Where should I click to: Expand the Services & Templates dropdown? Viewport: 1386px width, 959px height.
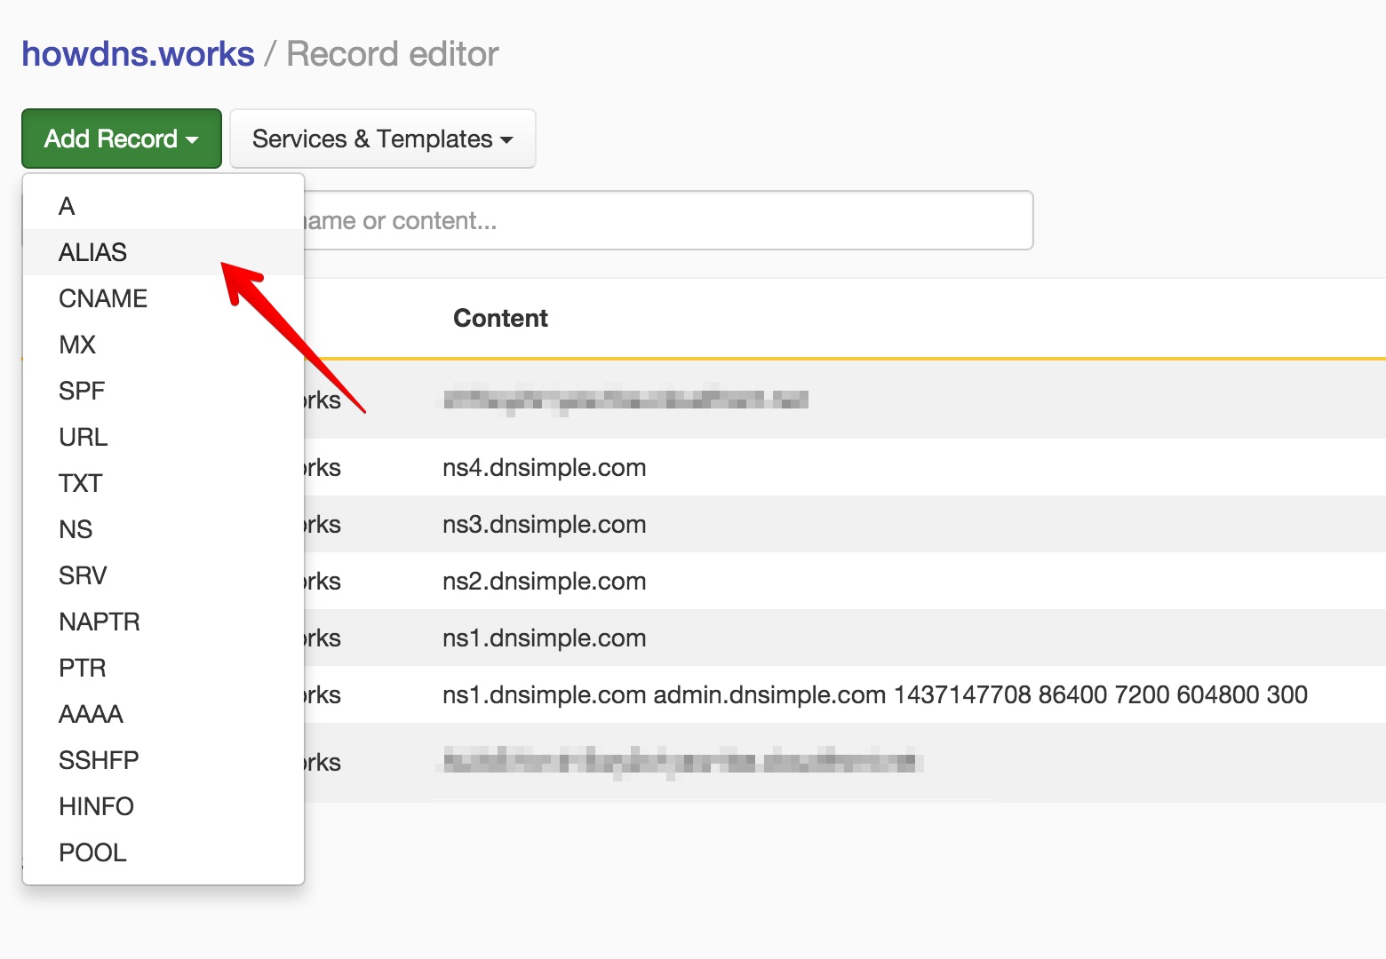[x=382, y=139]
